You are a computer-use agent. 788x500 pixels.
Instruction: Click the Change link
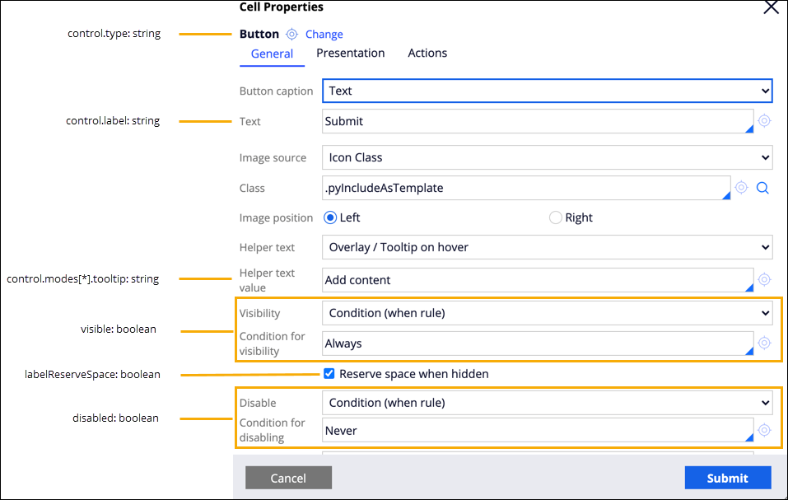pos(324,35)
